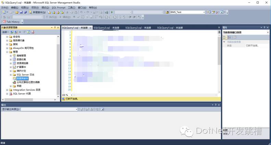
Task: Open the 调试(D) menu
Action: 45,8
